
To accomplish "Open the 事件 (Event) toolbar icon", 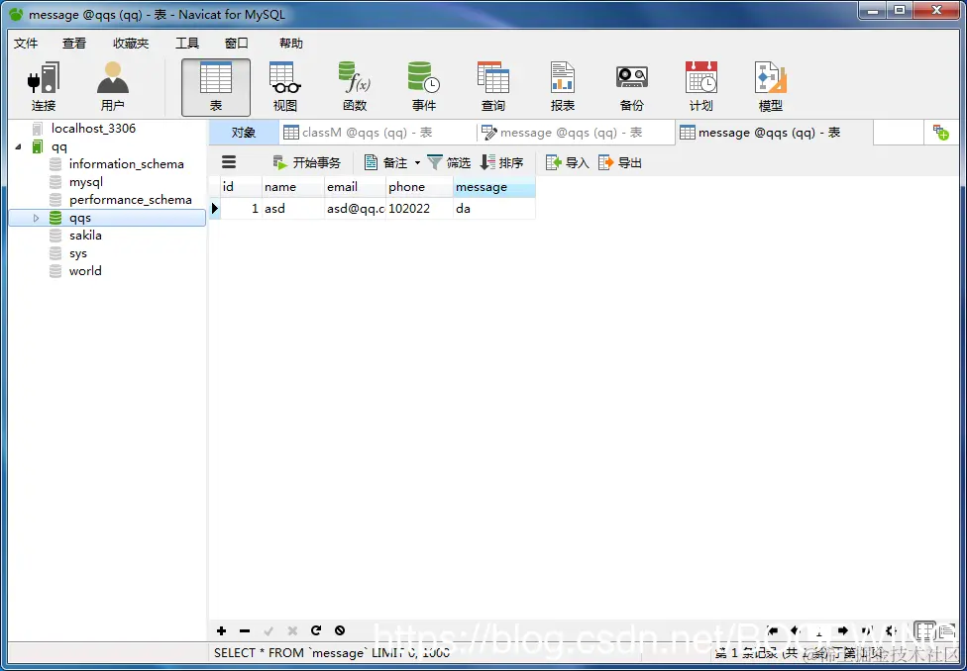I will tap(424, 87).
